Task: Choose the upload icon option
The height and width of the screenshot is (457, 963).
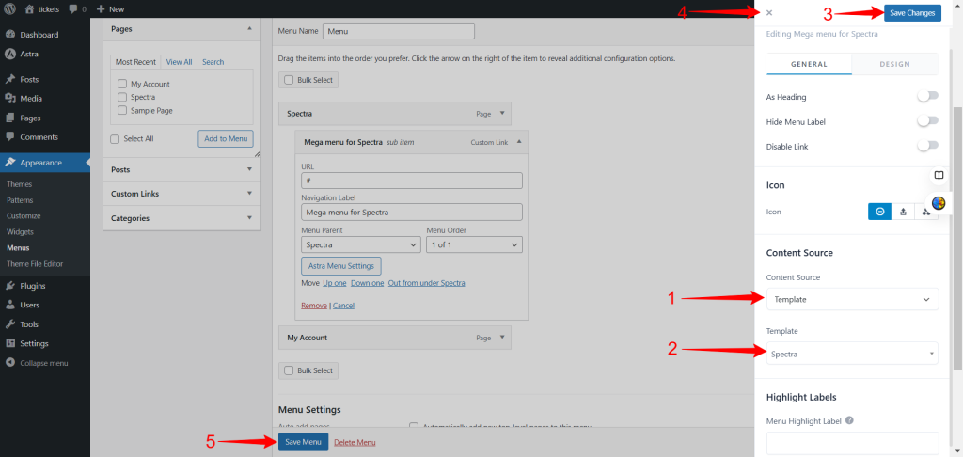Action: coord(903,212)
